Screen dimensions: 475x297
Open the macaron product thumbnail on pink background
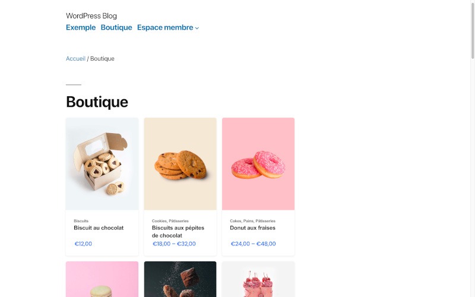[x=102, y=280]
